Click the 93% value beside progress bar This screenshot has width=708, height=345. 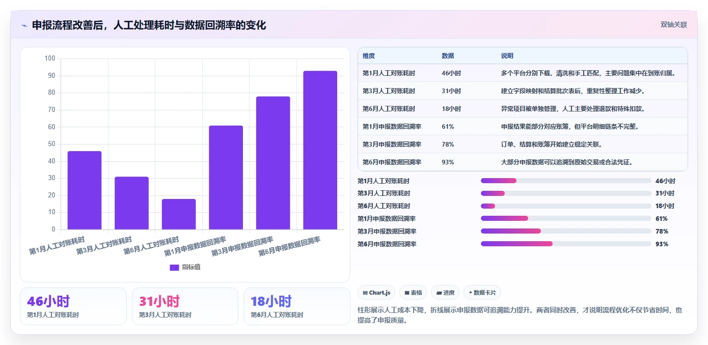(662, 244)
